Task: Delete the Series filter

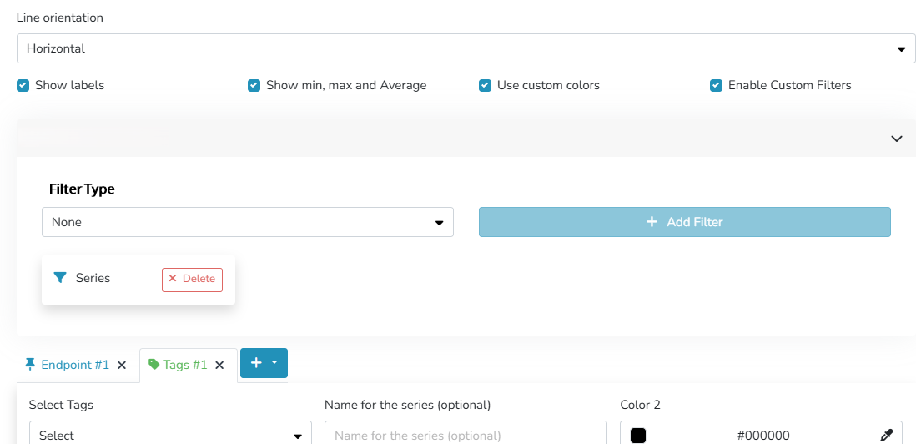Action: pos(192,279)
